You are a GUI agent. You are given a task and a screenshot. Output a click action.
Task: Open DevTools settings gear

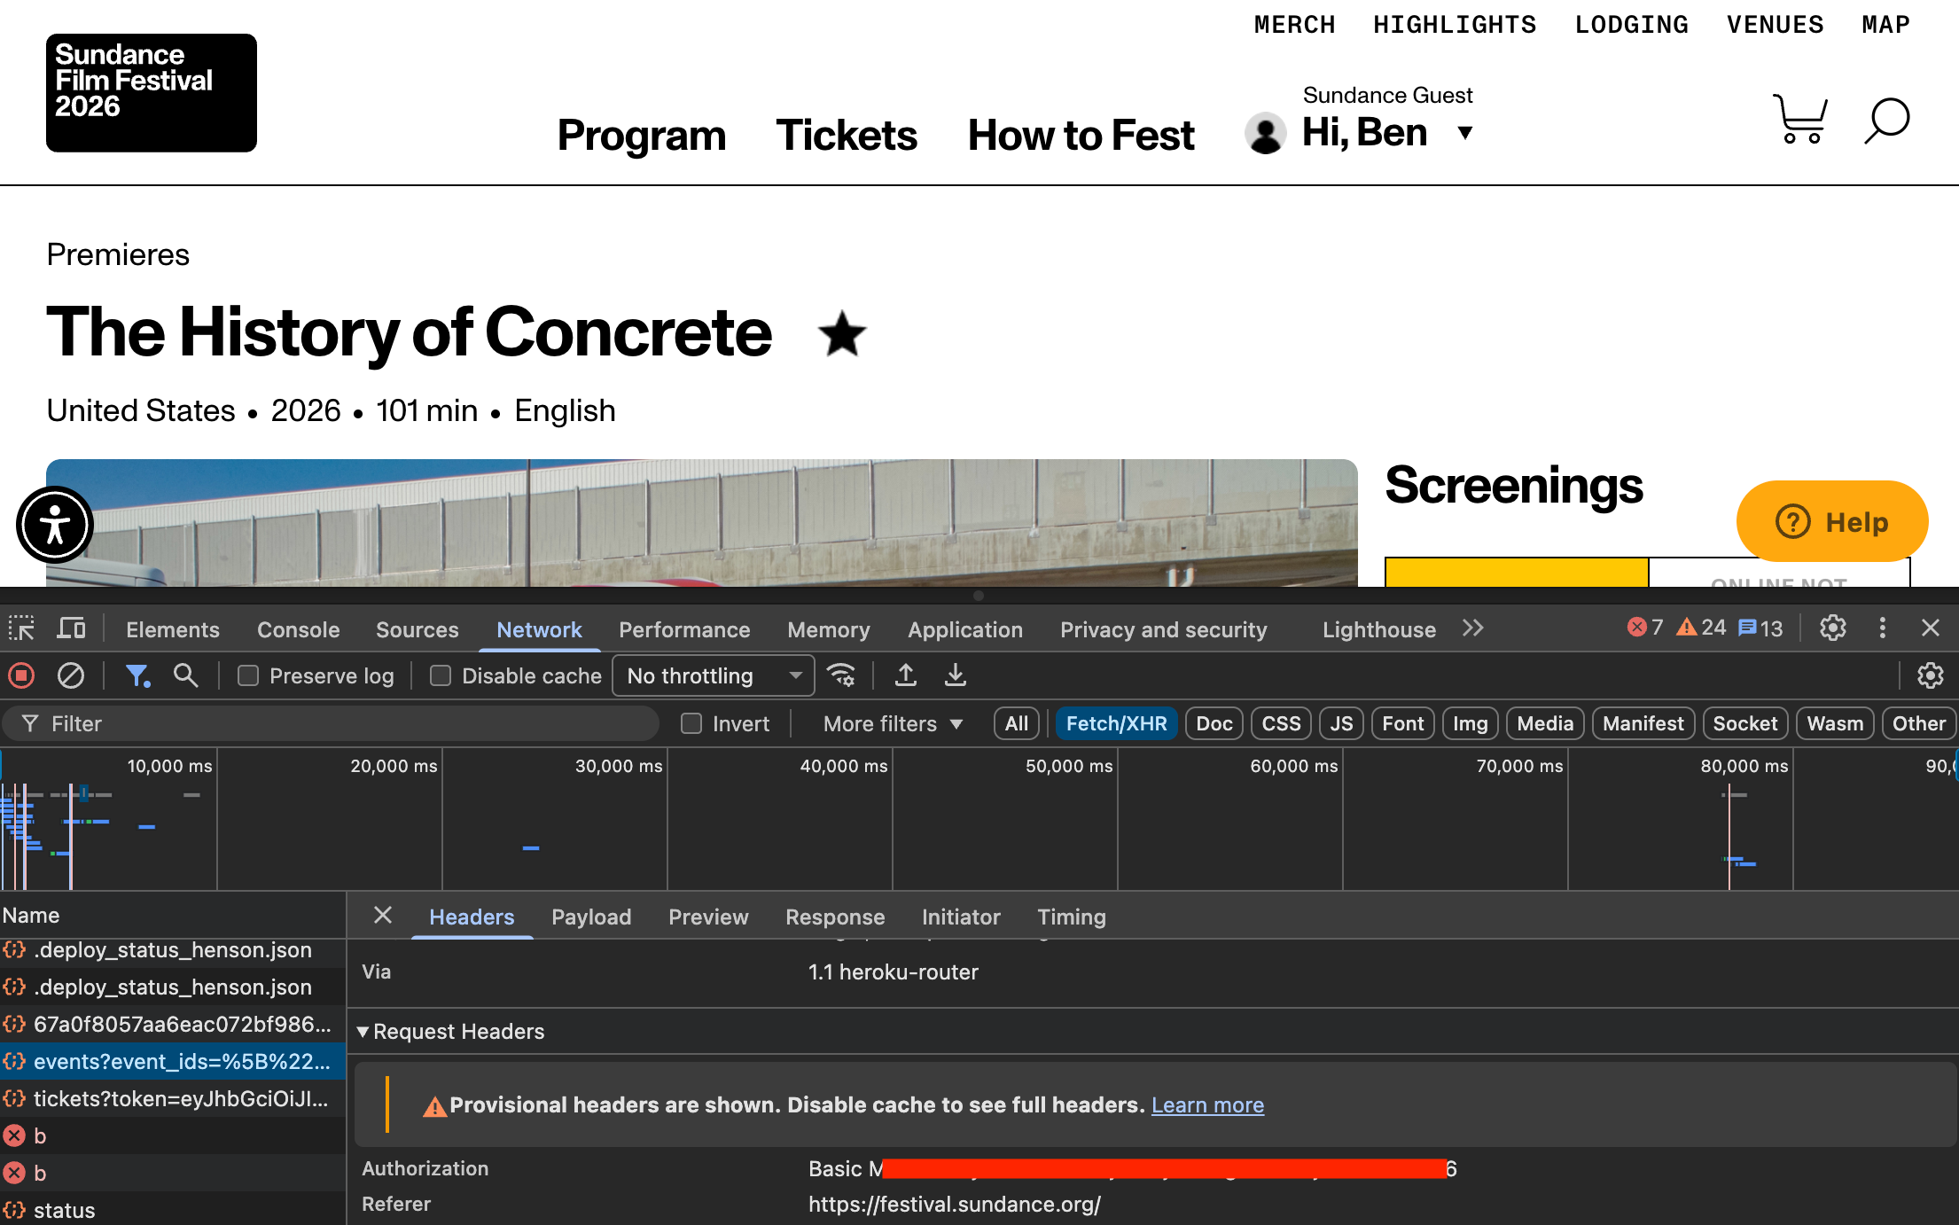pyautogui.click(x=1833, y=628)
